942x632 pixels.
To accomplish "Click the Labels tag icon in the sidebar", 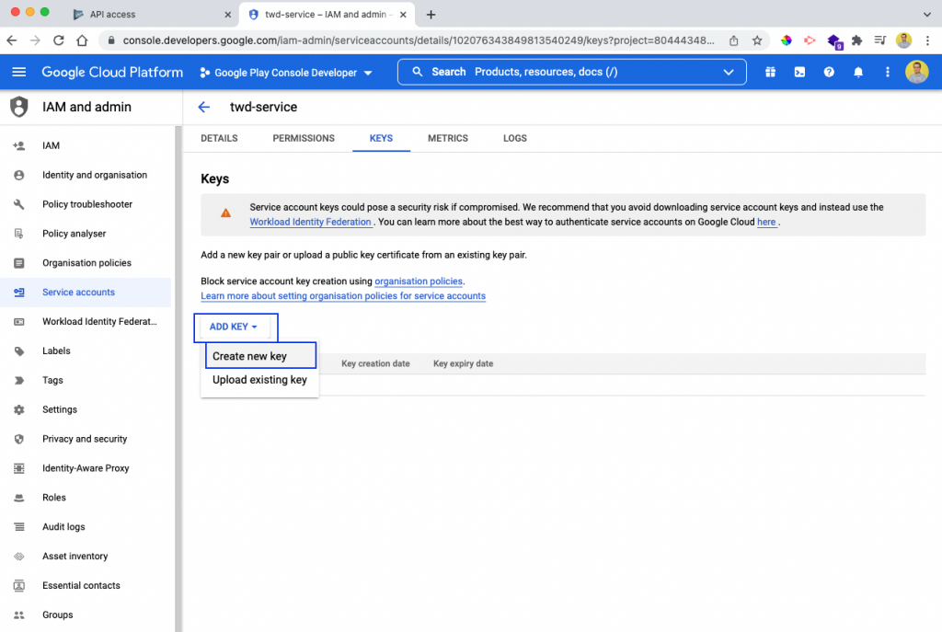I will 19,350.
